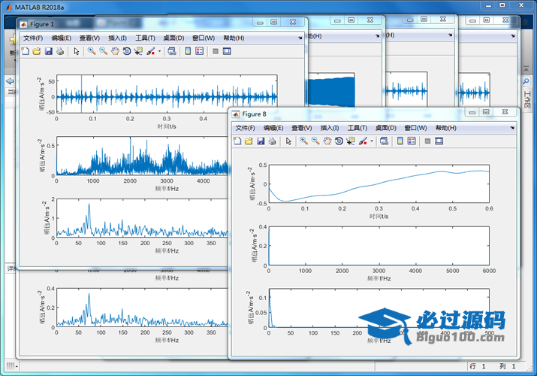Click Open File icon in Figure 1 toolbar
This screenshot has height=376, width=537.
pyautogui.click(x=37, y=51)
